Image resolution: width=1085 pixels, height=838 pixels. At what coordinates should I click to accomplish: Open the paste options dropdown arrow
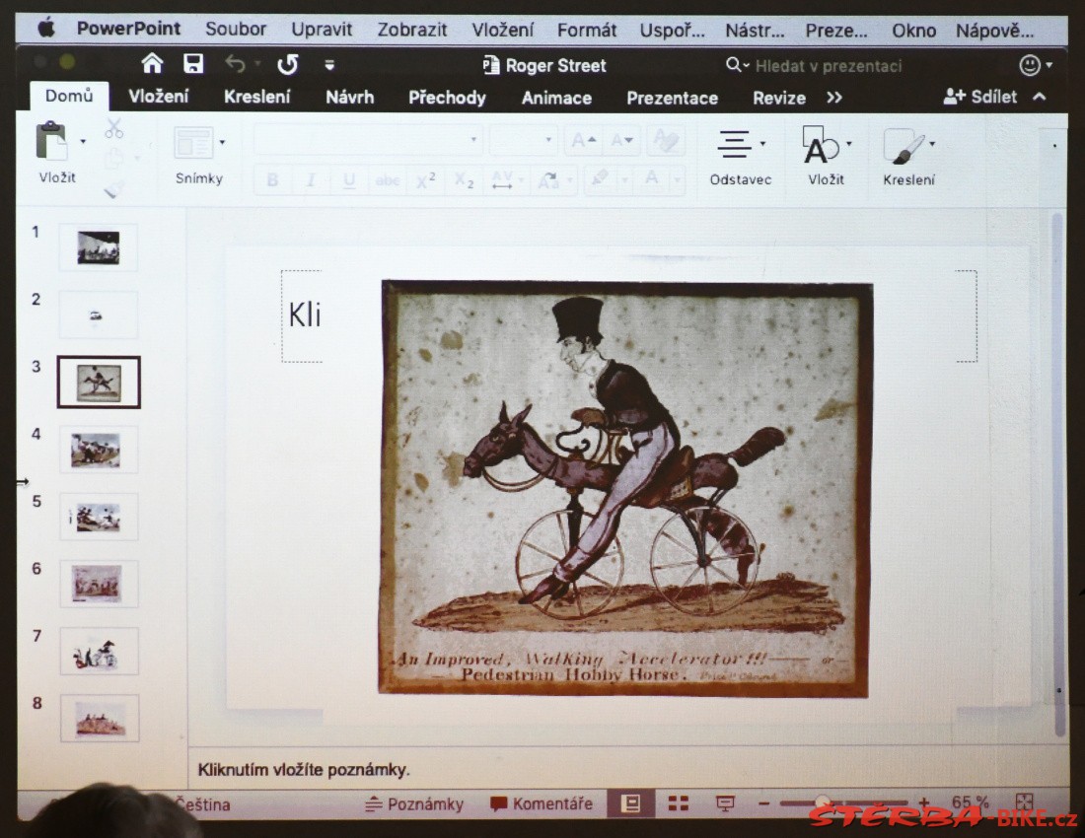click(x=83, y=142)
